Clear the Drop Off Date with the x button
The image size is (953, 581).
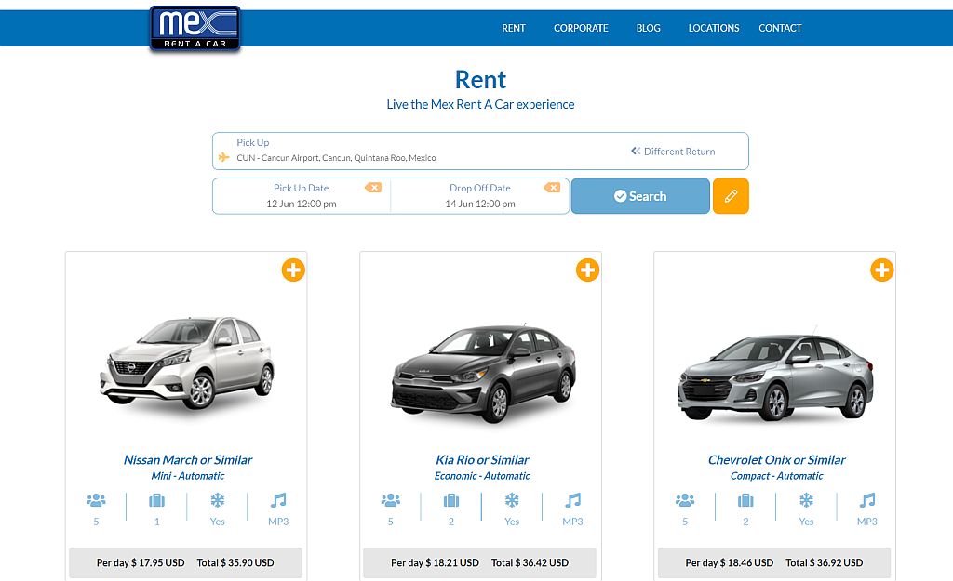click(x=551, y=187)
